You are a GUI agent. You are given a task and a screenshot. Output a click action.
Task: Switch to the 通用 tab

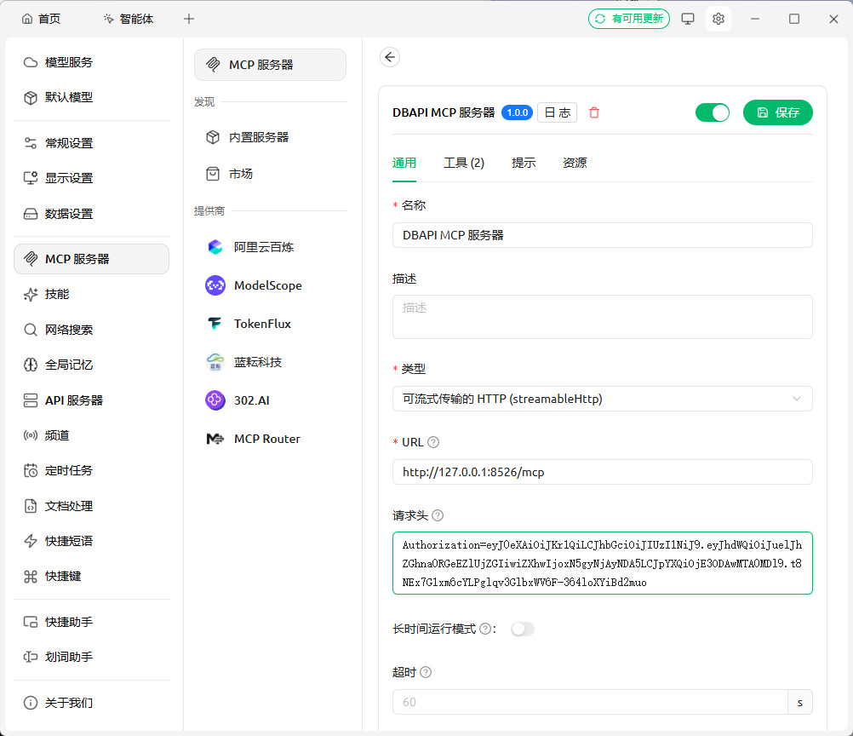(404, 163)
